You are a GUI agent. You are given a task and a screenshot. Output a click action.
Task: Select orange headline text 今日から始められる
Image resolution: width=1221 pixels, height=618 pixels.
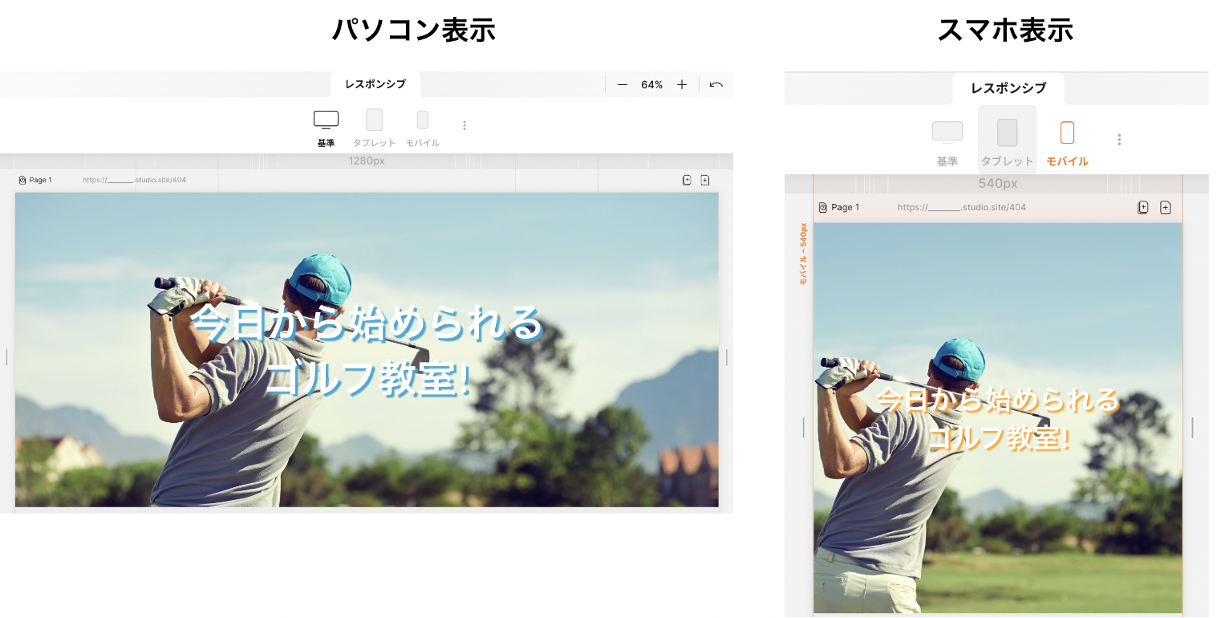pos(998,400)
